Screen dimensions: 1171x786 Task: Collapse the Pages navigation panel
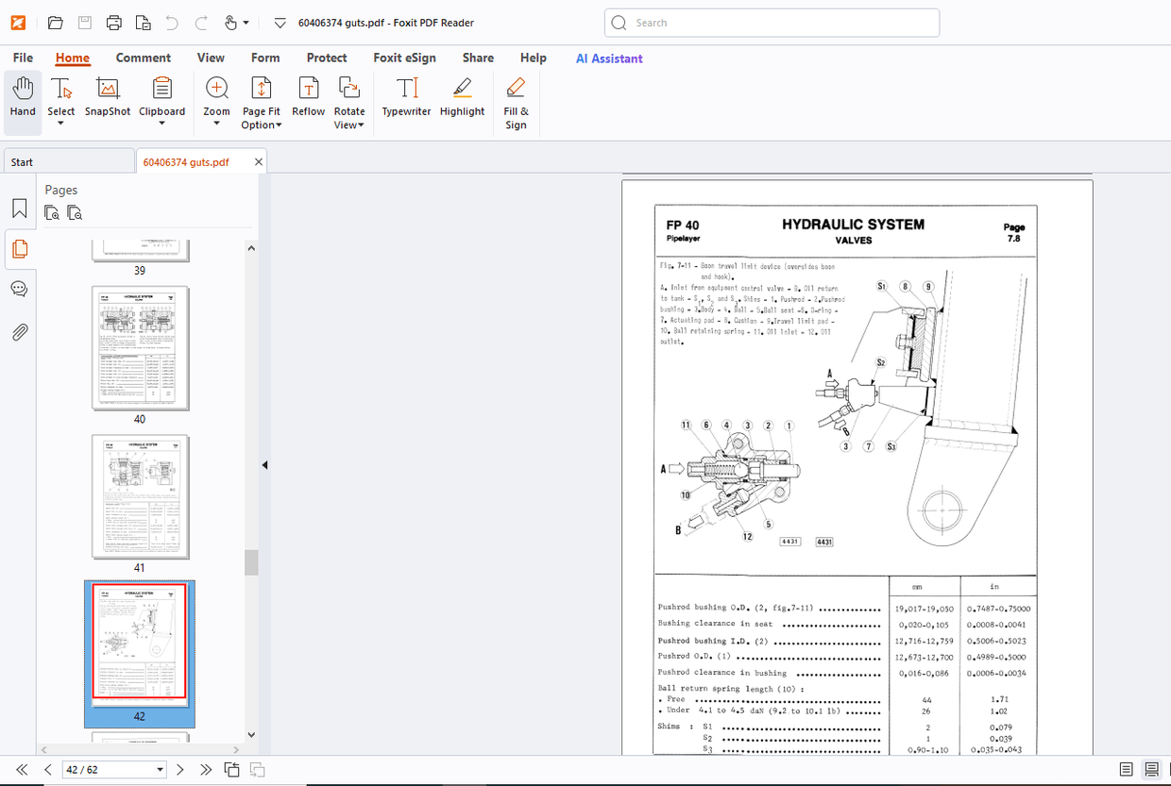pyautogui.click(x=264, y=465)
